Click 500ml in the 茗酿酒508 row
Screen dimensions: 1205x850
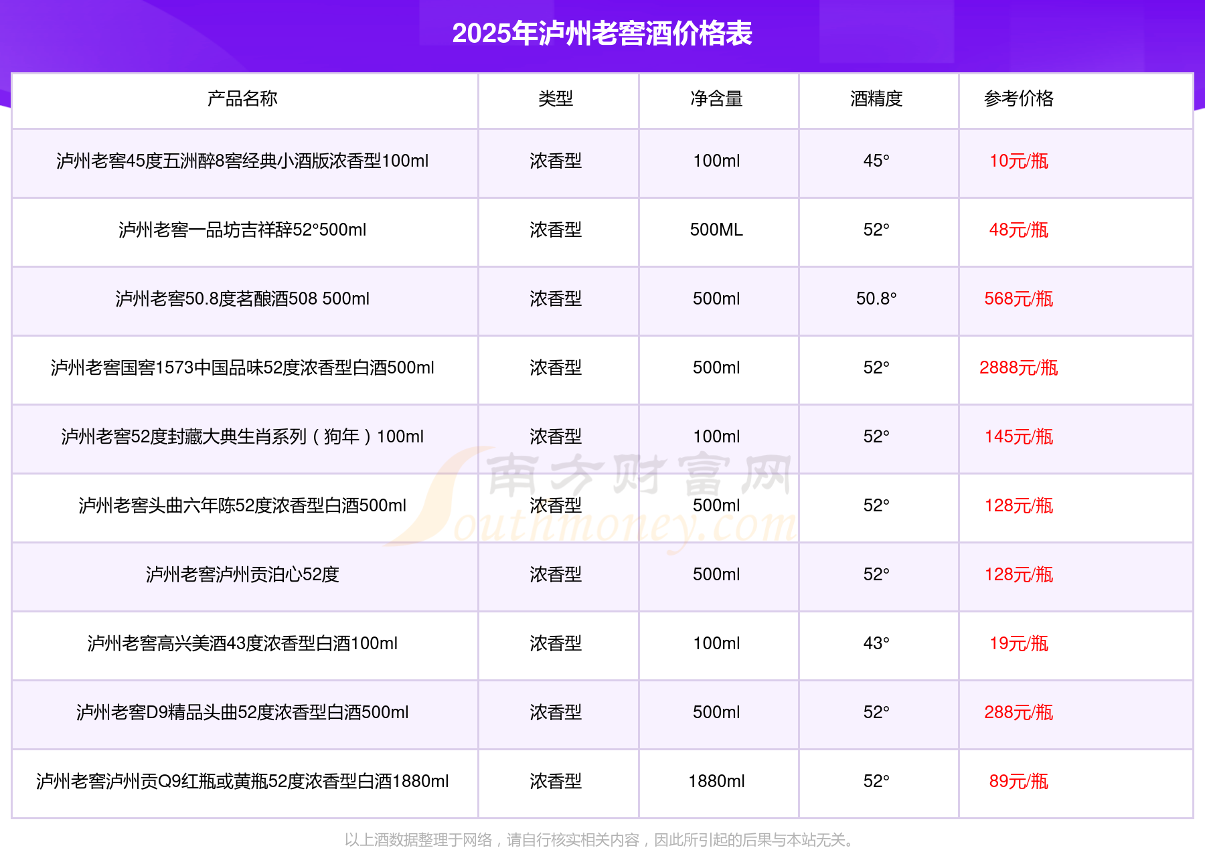click(x=716, y=299)
